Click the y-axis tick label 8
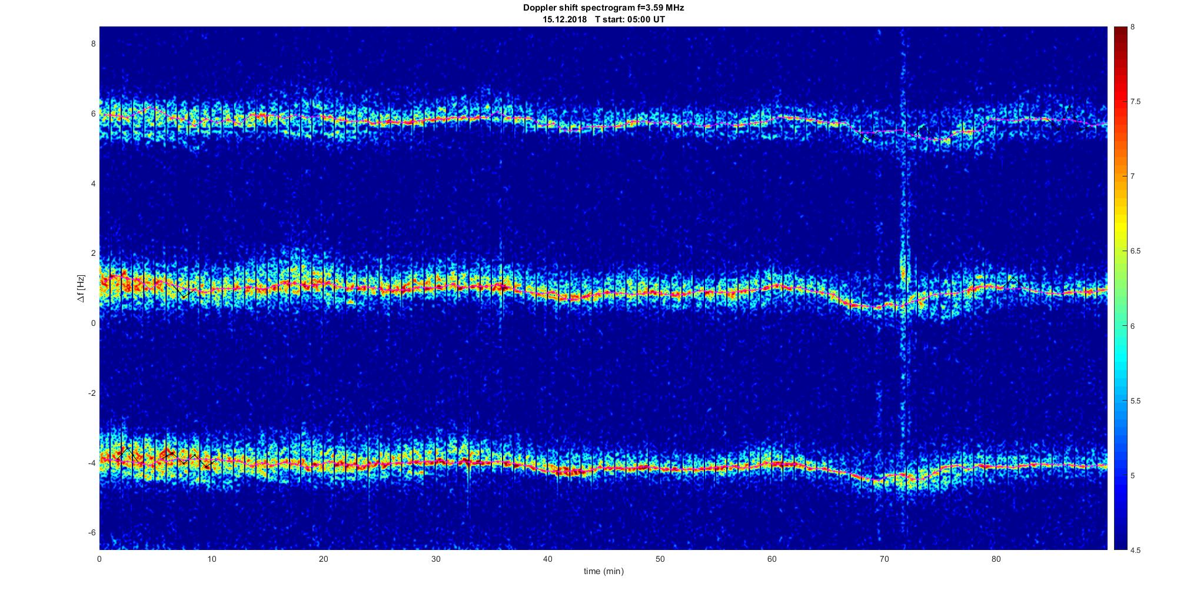 (x=92, y=44)
